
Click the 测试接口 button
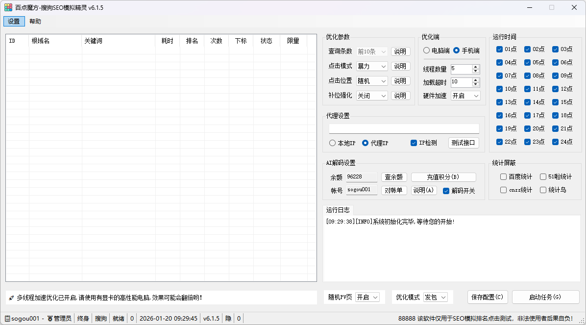(464, 143)
